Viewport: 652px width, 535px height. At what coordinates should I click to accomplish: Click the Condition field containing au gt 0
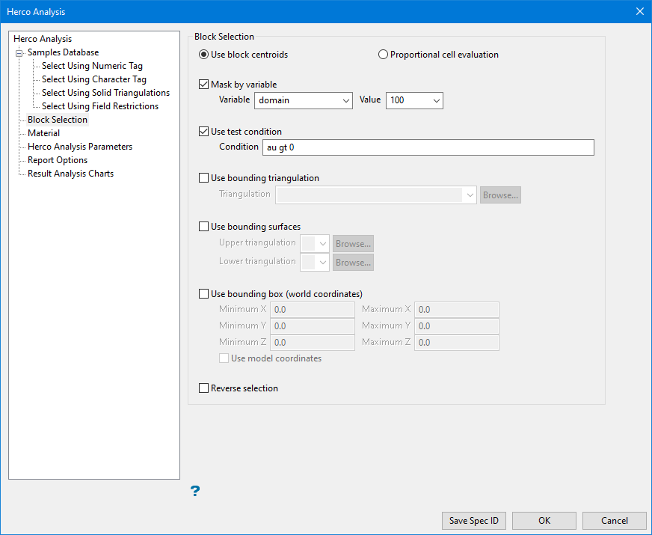(428, 147)
